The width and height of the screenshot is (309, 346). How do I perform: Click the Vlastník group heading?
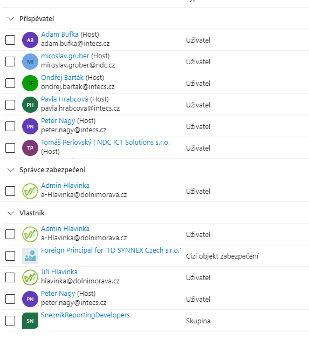click(32, 213)
